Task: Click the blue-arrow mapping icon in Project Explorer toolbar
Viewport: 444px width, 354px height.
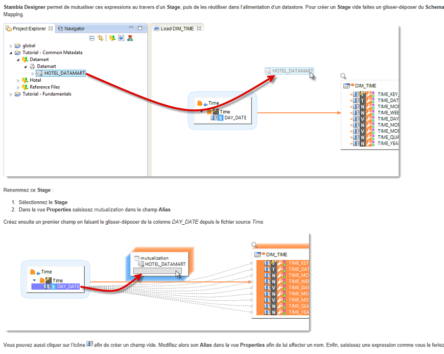Action: click(121, 38)
